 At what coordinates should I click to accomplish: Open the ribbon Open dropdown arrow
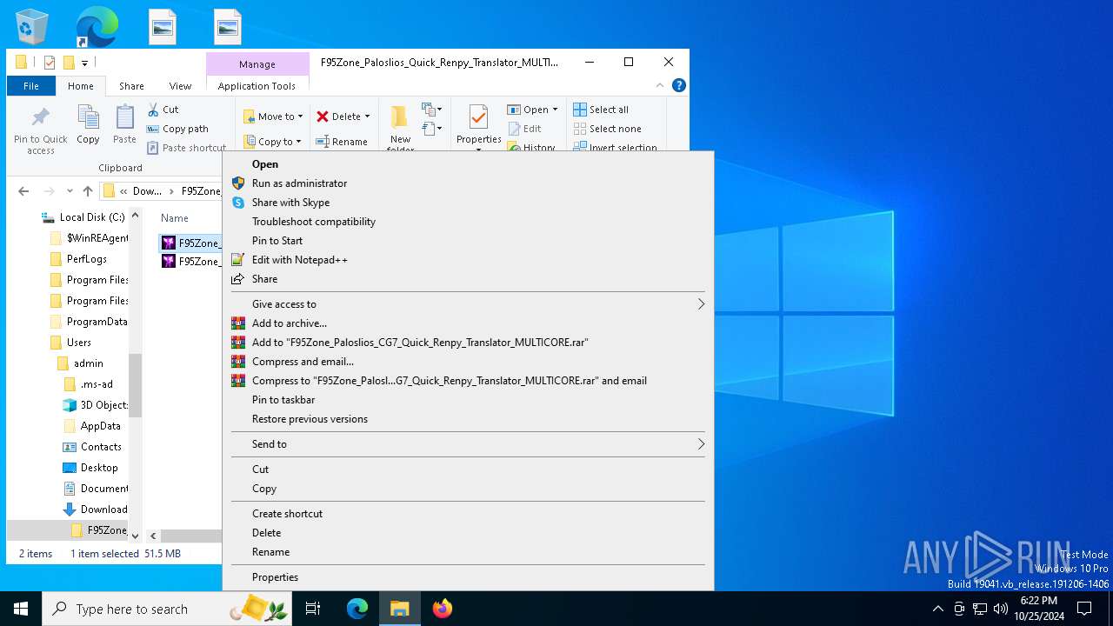pyautogui.click(x=555, y=110)
